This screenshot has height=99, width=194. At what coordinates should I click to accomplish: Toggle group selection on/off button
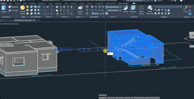(x=190, y=13)
